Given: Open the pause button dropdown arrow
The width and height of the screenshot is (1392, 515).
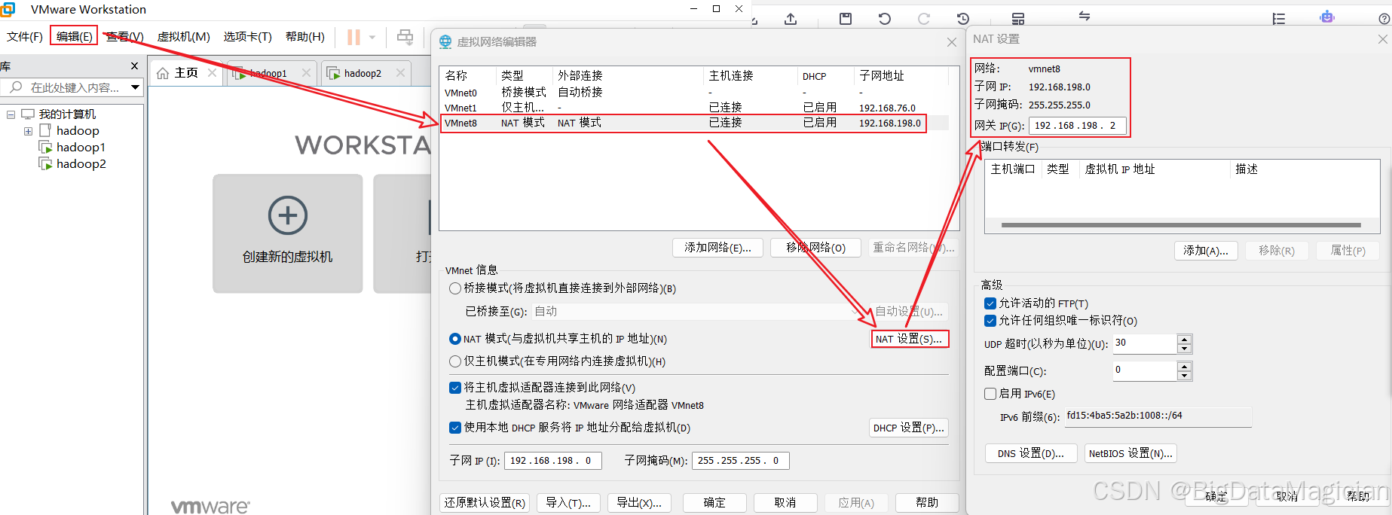Looking at the screenshot, I should 372,37.
